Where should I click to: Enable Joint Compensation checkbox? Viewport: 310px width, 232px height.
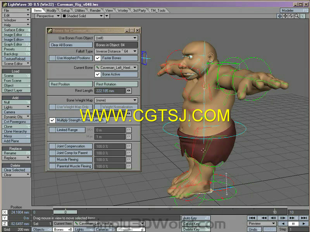pyautogui.click(x=52, y=147)
